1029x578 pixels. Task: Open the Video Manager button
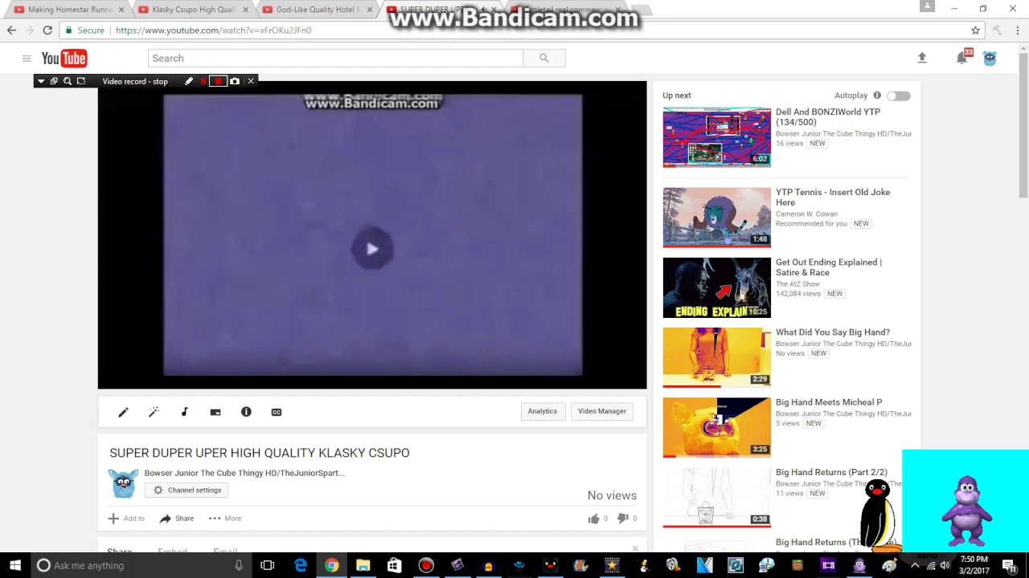pos(602,411)
